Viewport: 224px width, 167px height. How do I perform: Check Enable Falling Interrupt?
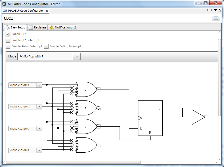(46, 46)
